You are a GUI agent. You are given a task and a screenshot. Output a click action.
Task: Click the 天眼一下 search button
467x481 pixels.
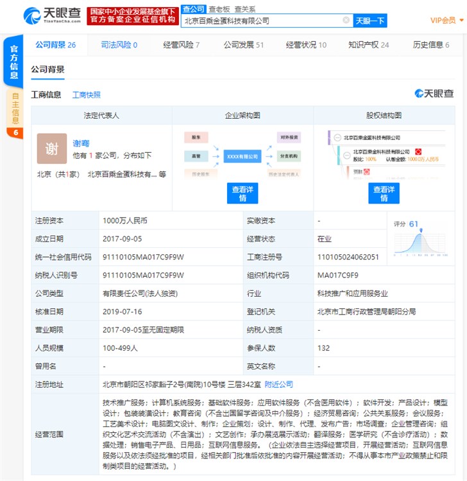(370, 21)
